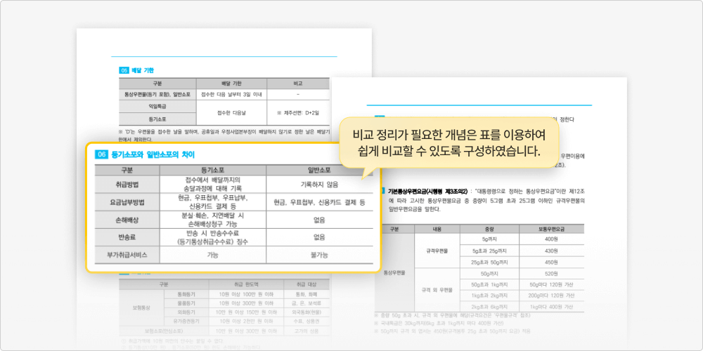Image resolution: width=703 pixels, height=351 pixels.
Task: Click the marker before 기본통상우편요금 heading
Action: 383,191
